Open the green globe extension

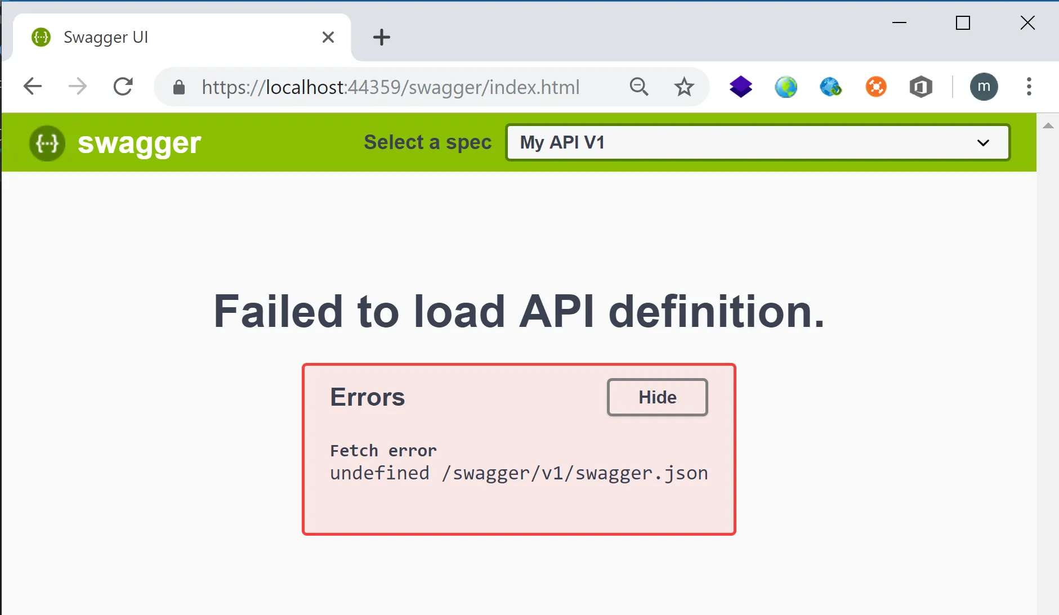pos(786,87)
